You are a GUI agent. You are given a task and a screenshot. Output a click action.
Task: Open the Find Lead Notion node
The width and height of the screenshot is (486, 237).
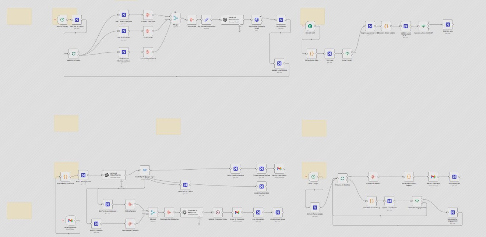pyautogui.click(x=330, y=53)
